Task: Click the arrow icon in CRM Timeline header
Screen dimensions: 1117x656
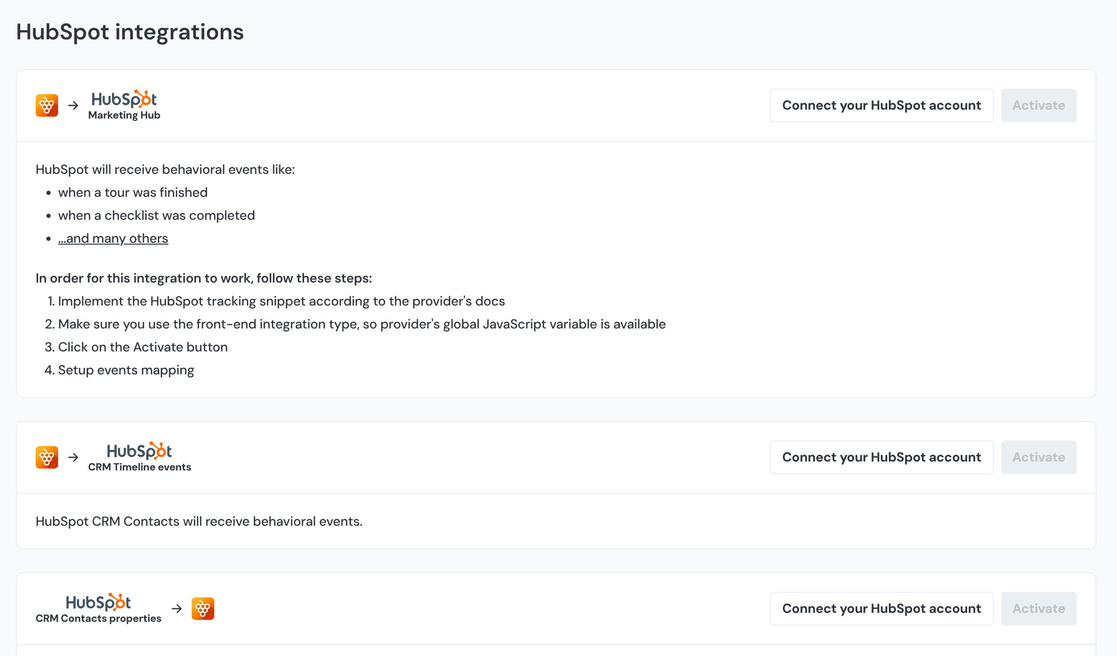Action: click(73, 457)
